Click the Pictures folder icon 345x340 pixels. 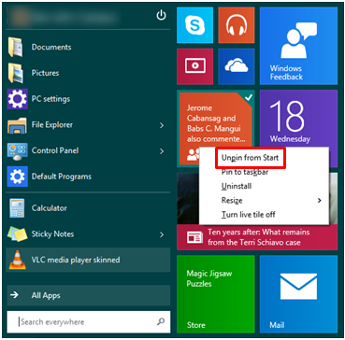pyautogui.click(x=15, y=73)
